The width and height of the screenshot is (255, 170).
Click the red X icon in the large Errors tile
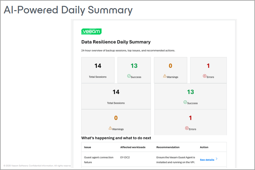(187, 128)
